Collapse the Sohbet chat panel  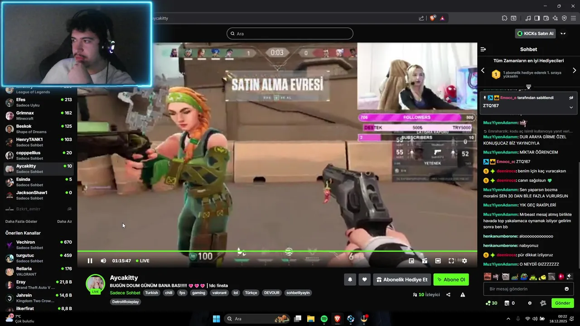pyautogui.click(x=483, y=49)
